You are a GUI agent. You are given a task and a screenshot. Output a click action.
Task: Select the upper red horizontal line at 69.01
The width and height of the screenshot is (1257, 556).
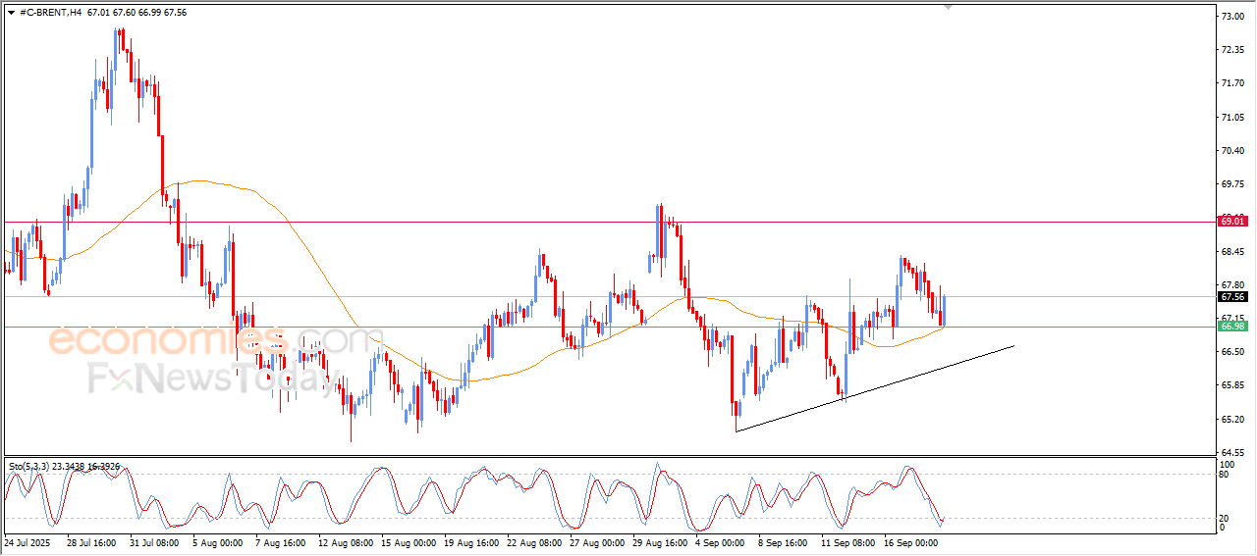(x=609, y=222)
